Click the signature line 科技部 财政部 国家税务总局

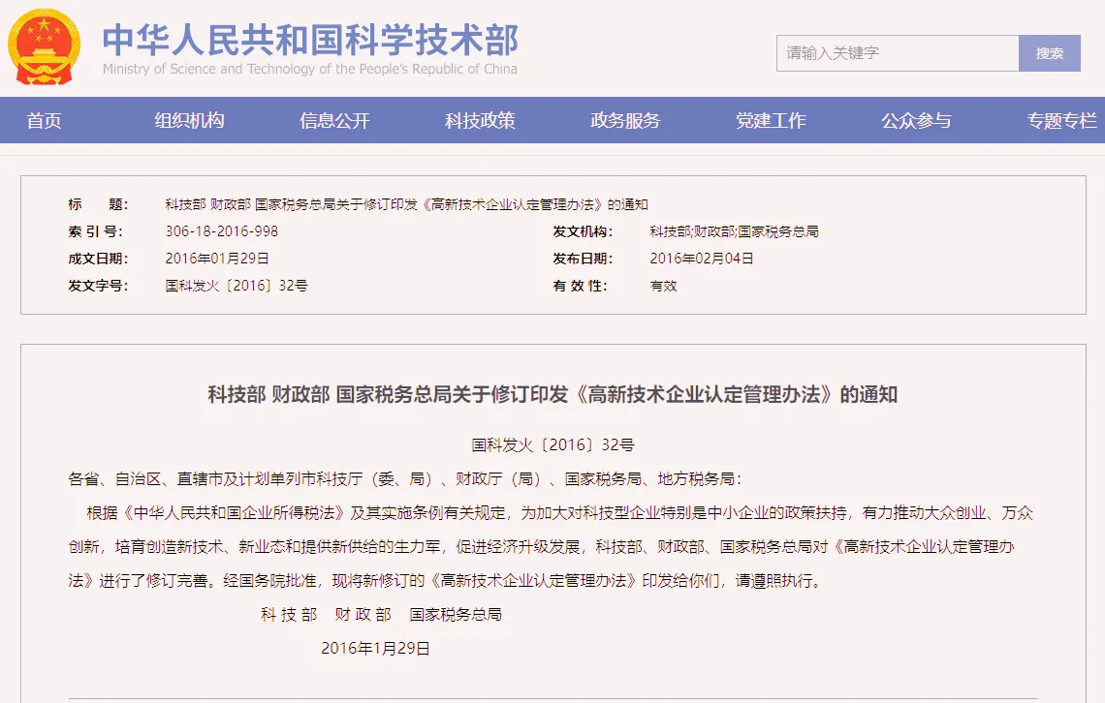[x=381, y=614]
